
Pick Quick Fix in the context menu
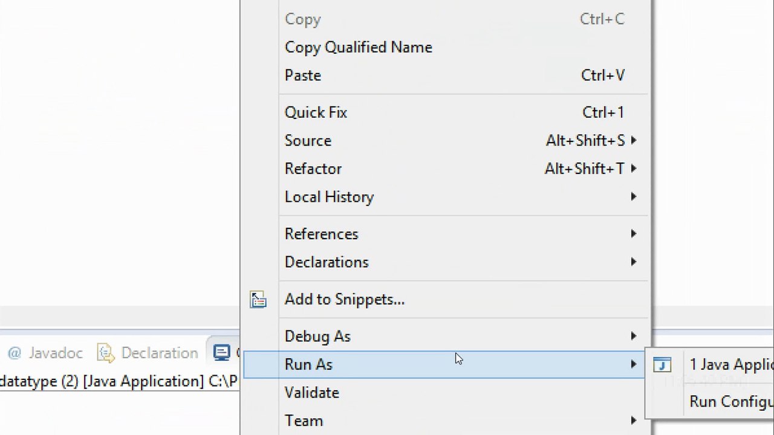pos(316,112)
